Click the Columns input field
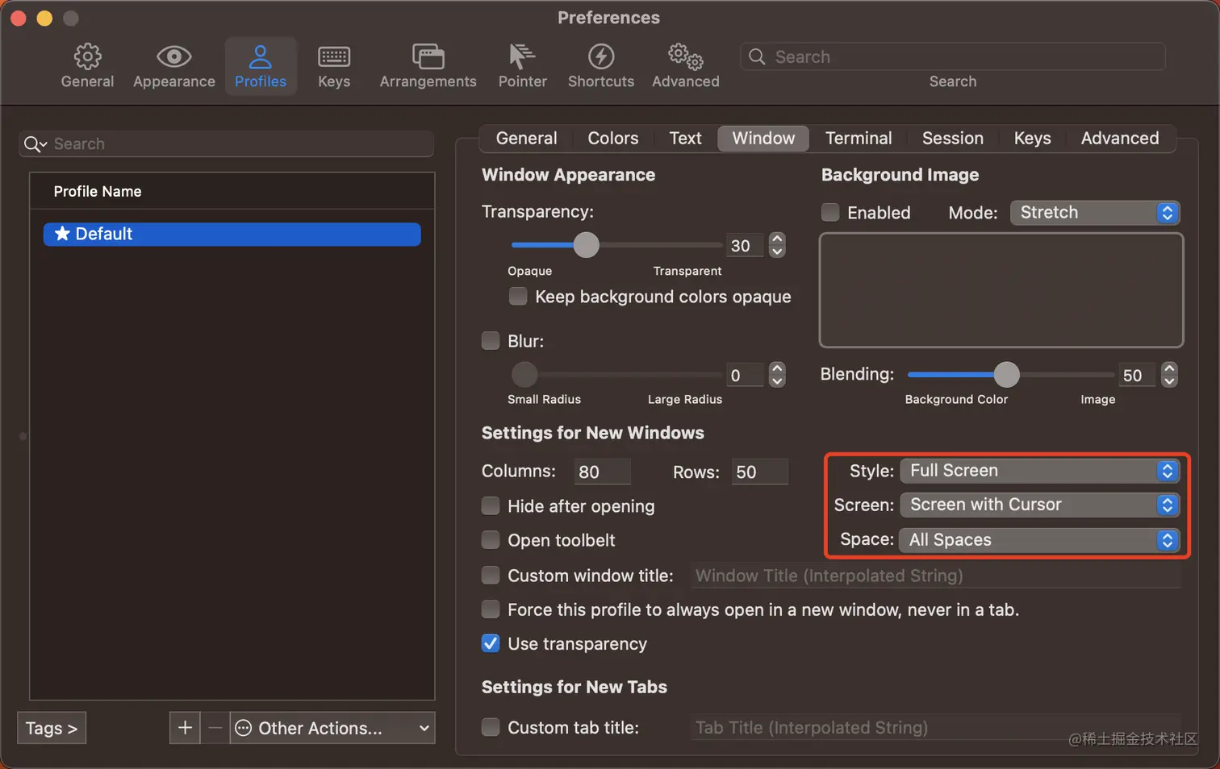 point(602,472)
